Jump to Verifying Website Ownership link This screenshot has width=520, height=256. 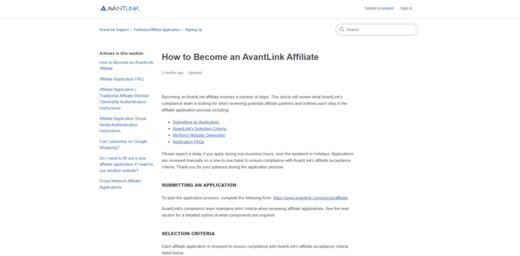click(199, 135)
